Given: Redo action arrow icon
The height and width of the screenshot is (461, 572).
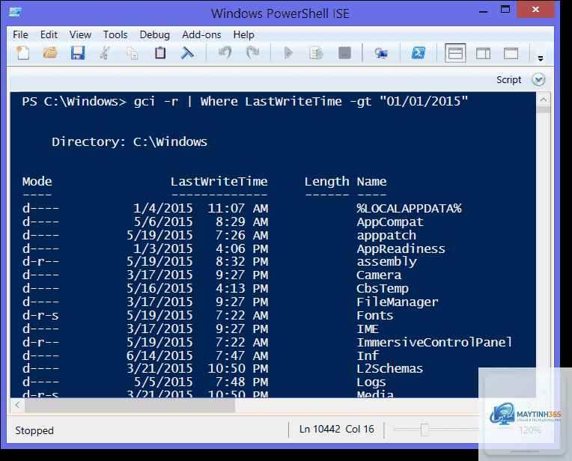Looking at the screenshot, I should click(252, 53).
